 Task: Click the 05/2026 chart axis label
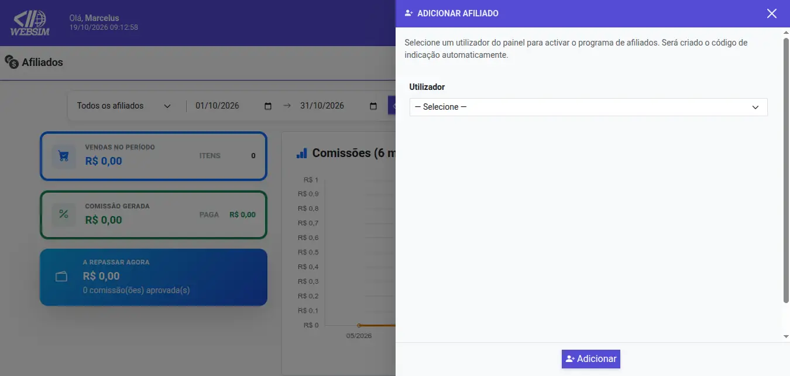point(359,336)
